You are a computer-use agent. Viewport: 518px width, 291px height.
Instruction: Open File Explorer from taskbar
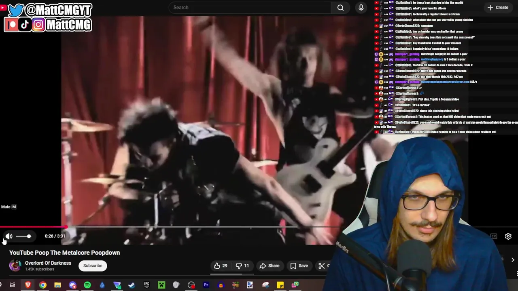(57, 285)
